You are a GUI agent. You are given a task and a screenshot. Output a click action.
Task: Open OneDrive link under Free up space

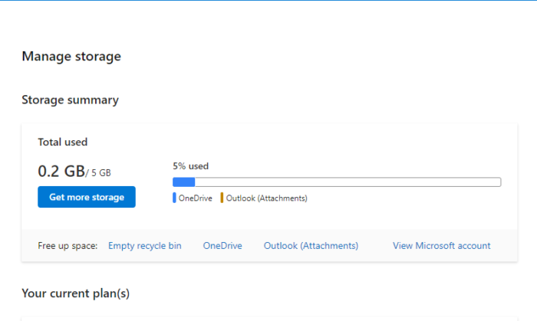click(x=222, y=246)
